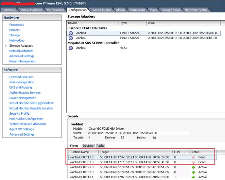Sort paths by Status column
This screenshot has height=180, width=225.
click(203, 152)
